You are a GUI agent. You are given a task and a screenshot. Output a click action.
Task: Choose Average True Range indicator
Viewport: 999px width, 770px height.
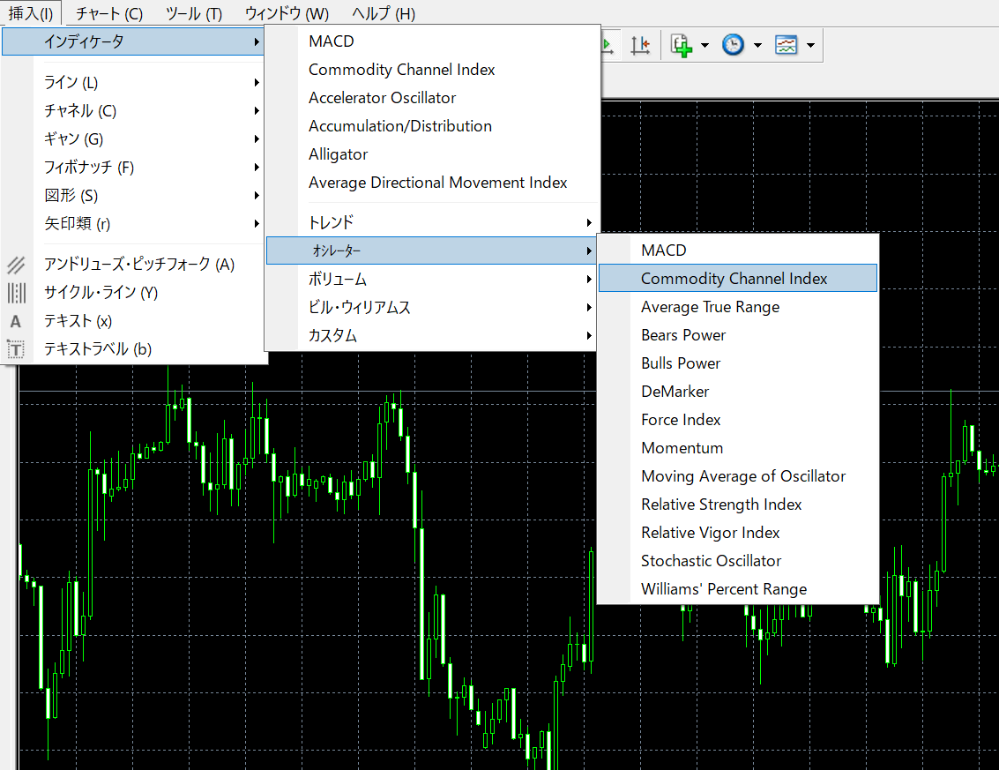(x=738, y=307)
